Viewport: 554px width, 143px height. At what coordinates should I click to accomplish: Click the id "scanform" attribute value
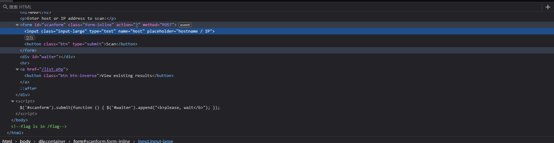click(54, 25)
